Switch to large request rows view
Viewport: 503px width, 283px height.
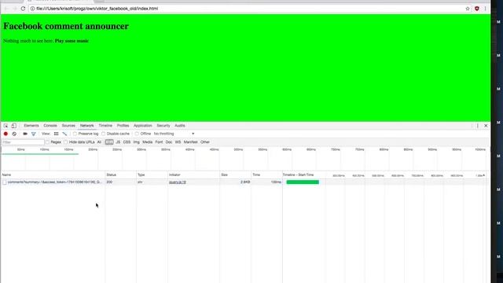point(56,134)
